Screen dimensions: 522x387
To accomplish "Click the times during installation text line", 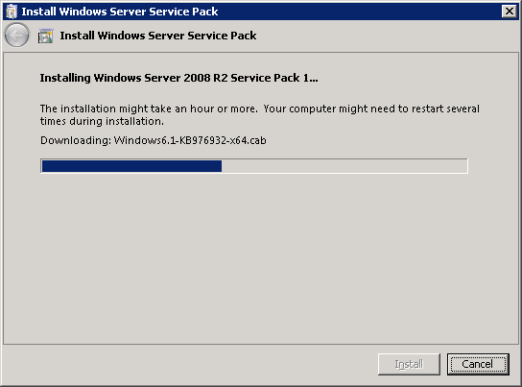I will pyautogui.click(x=102, y=122).
